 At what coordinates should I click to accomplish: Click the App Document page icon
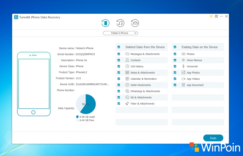coord(183,85)
